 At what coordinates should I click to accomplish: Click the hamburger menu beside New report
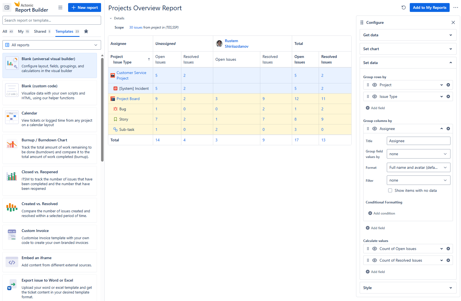click(60, 7)
